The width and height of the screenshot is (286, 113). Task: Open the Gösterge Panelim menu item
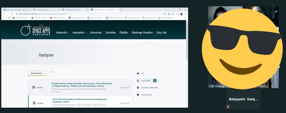142,33
